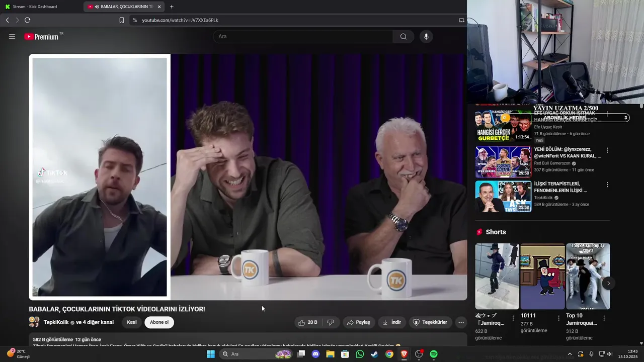The height and width of the screenshot is (362, 644).
Task: Click the search magnifier button in YouTube
Action: [403, 36]
